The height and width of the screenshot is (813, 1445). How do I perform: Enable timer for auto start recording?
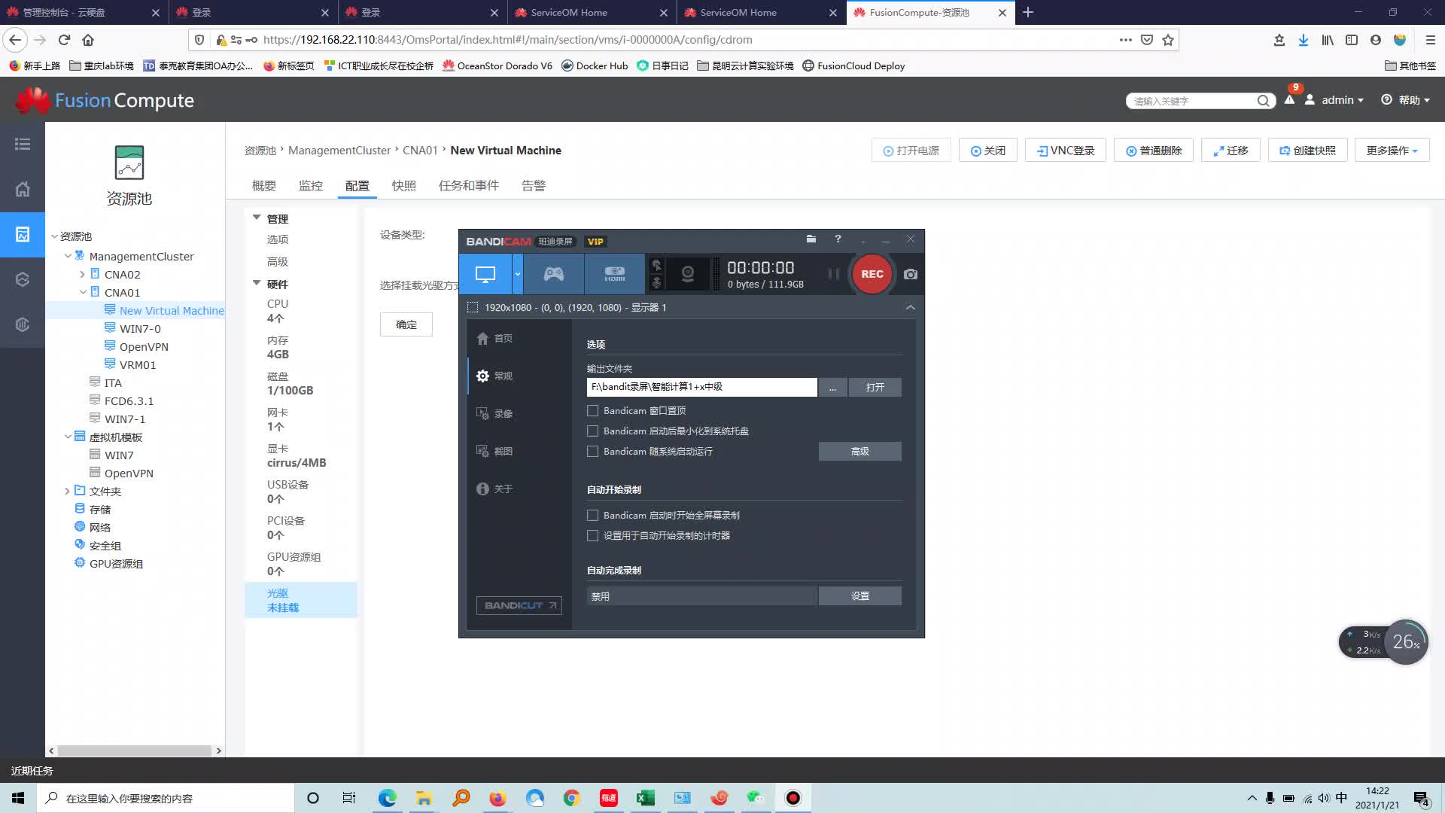click(x=592, y=536)
